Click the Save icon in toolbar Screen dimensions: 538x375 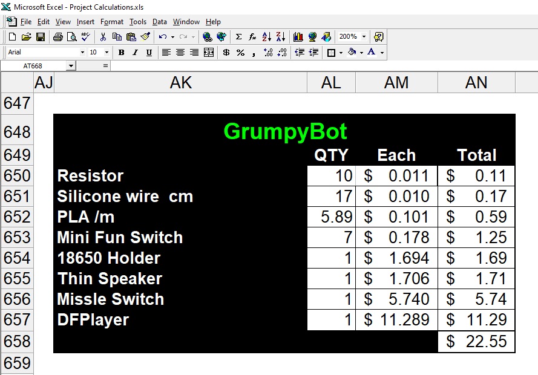click(41, 37)
